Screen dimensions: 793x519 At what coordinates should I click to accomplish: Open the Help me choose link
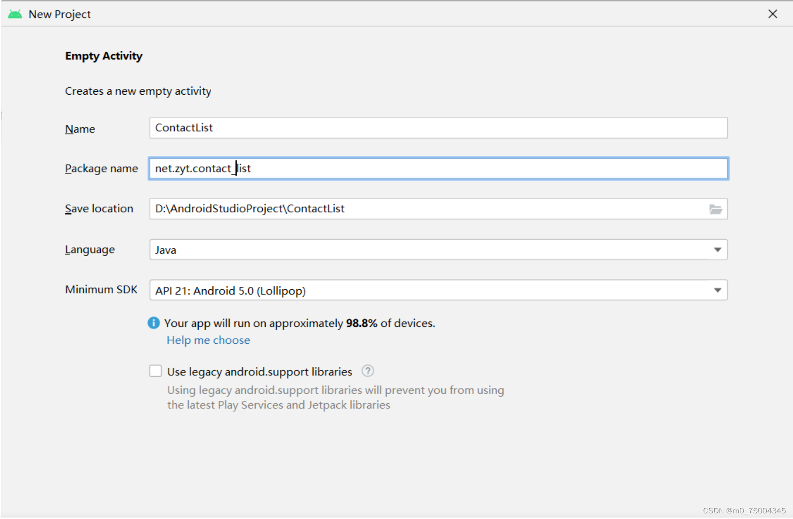point(208,341)
